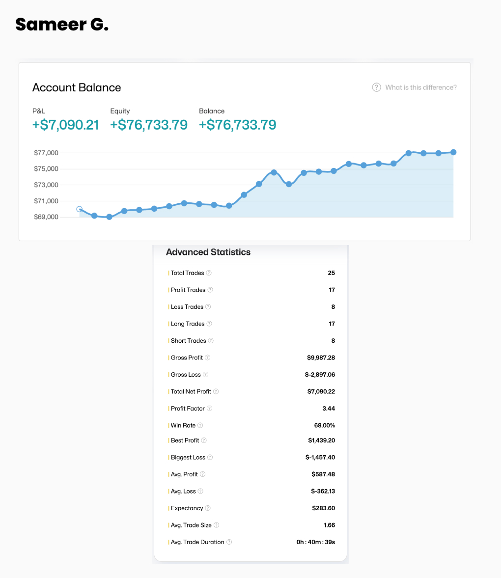The width and height of the screenshot is (501, 578).
Task: Click the help icon next to Profit Trades
Action: tap(210, 290)
